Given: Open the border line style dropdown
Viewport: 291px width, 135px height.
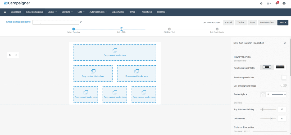Looking at the screenshot, I should 279,94.
